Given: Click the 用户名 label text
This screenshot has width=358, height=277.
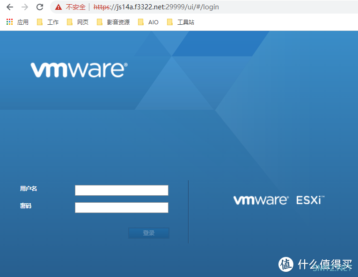Looking at the screenshot, I should (x=29, y=189).
